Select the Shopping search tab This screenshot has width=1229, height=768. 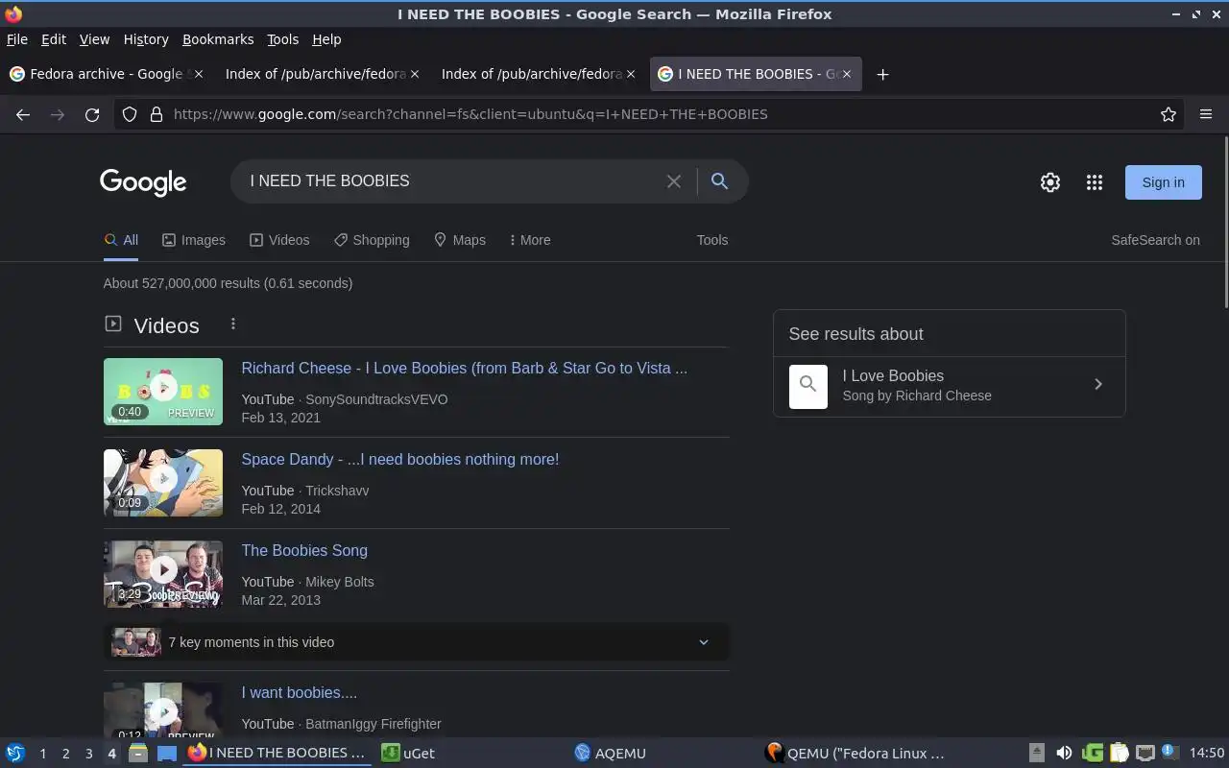372,240
